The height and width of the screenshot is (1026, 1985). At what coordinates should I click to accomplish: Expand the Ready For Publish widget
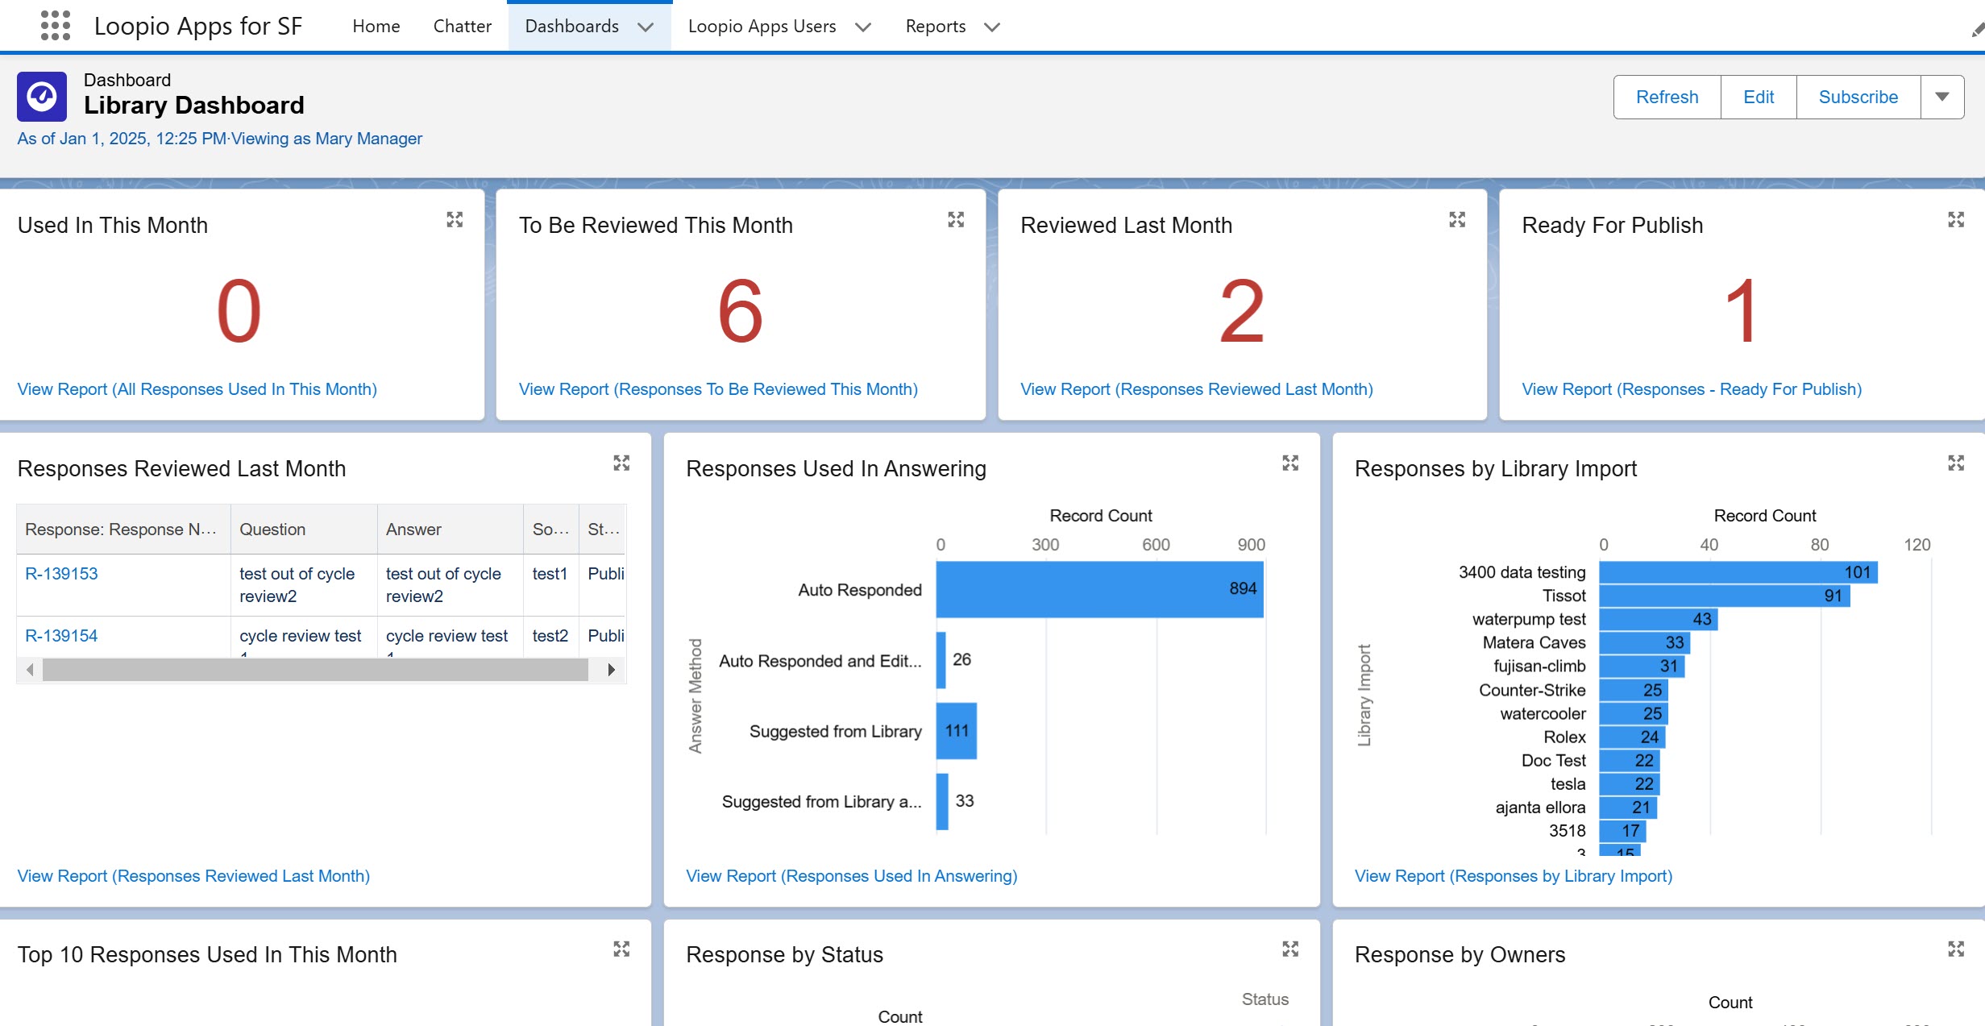[1956, 219]
